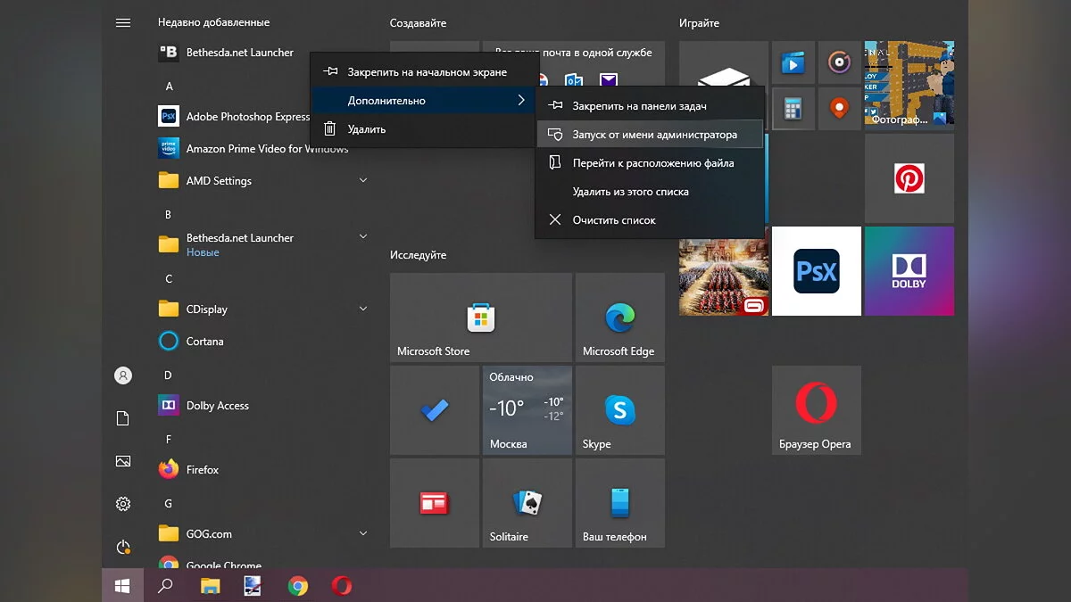Expand the CDisplay folder
The image size is (1071, 602).
coord(362,309)
